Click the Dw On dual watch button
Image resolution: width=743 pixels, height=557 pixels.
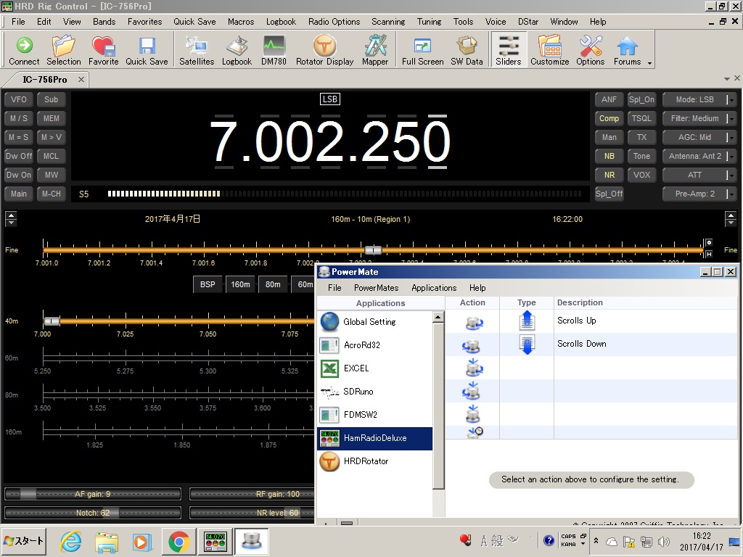coord(18,176)
